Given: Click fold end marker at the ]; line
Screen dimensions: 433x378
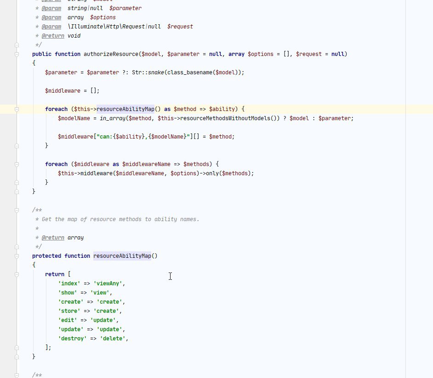Looking at the screenshot, I should (17, 348).
